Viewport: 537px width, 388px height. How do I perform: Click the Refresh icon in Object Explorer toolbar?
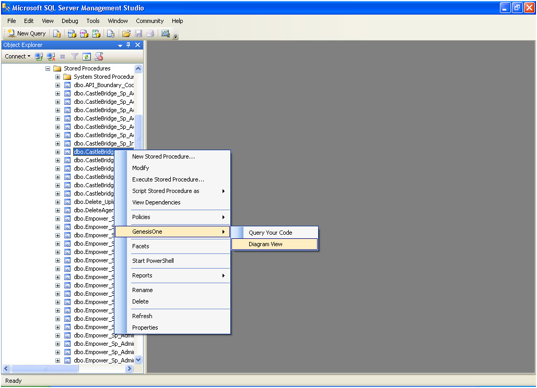(x=87, y=56)
